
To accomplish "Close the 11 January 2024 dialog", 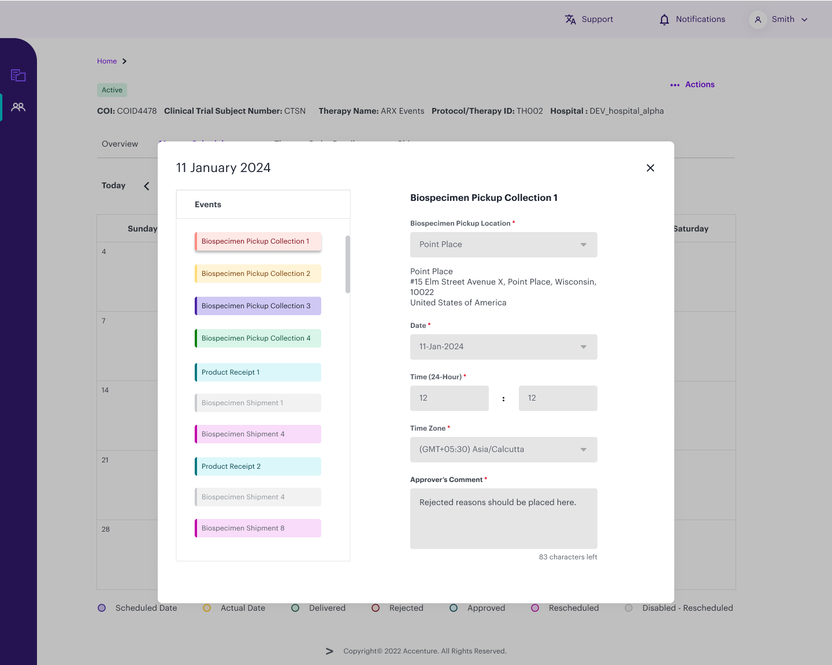I will coord(650,168).
